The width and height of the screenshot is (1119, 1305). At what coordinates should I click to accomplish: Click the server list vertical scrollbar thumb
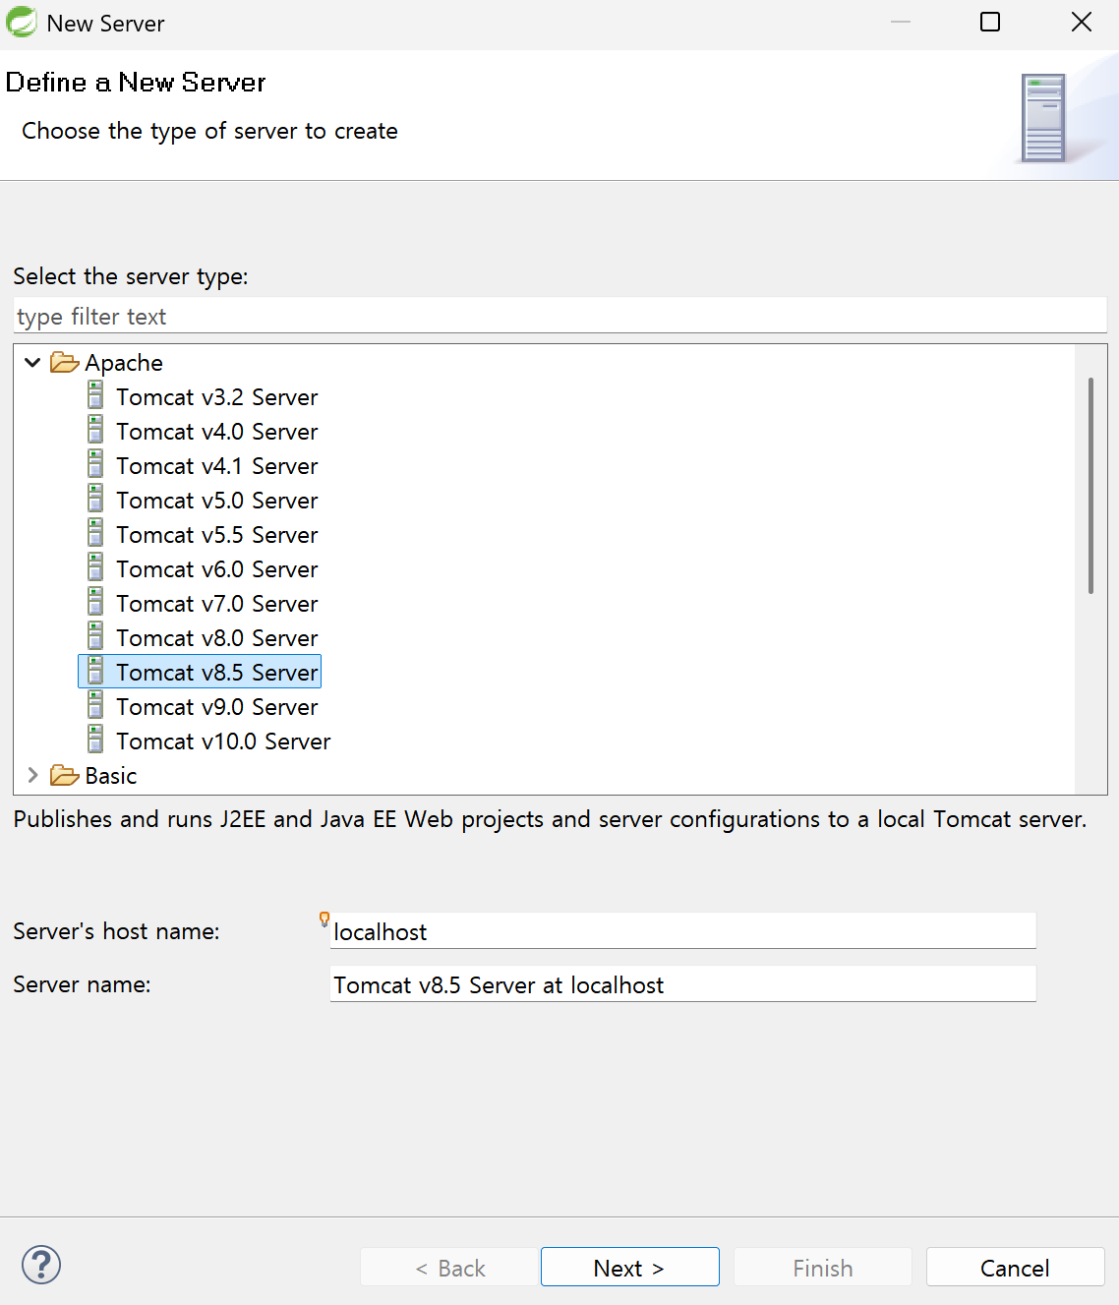(1090, 486)
